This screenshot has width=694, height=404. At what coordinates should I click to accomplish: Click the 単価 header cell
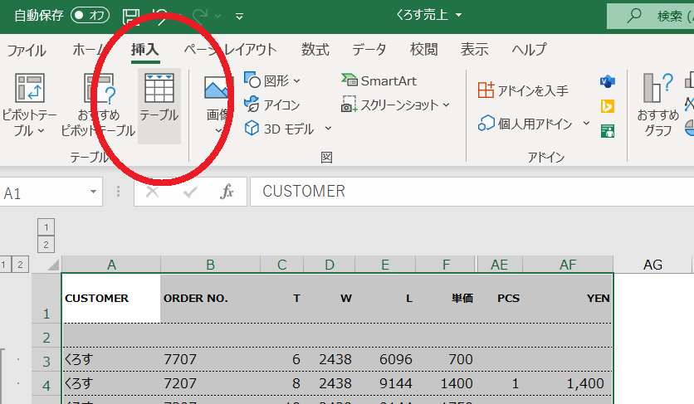tap(446, 299)
